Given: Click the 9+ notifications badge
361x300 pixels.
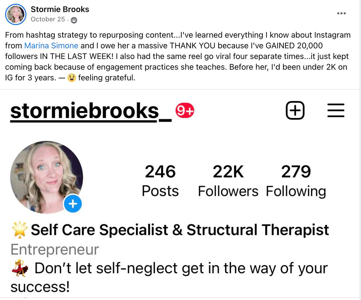Looking at the screenshot, I should [185, 110].
